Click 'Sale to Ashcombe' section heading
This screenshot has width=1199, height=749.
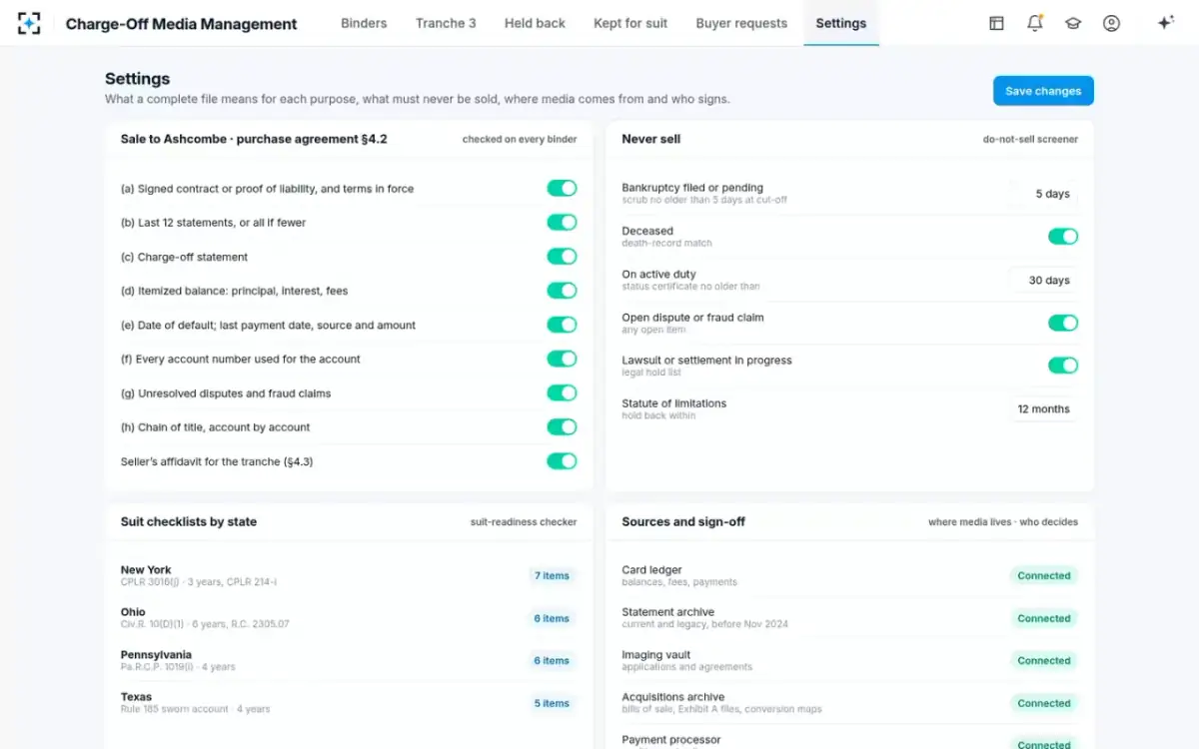[254, 139]
